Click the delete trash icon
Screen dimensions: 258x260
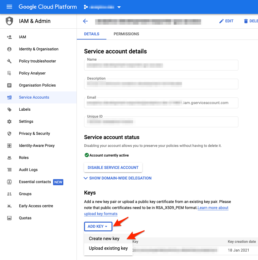246,21
